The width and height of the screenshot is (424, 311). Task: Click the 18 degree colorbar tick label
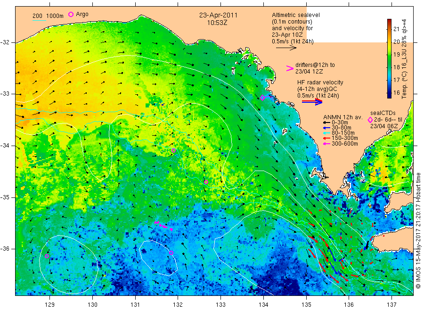[x=396, y=67]
